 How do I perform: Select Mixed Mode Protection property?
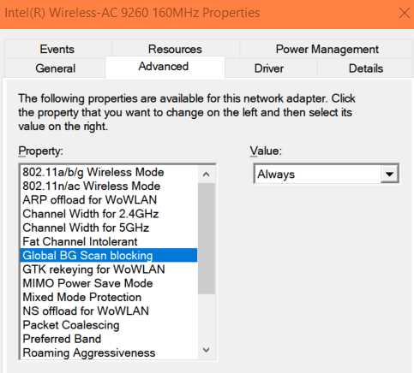109,297
